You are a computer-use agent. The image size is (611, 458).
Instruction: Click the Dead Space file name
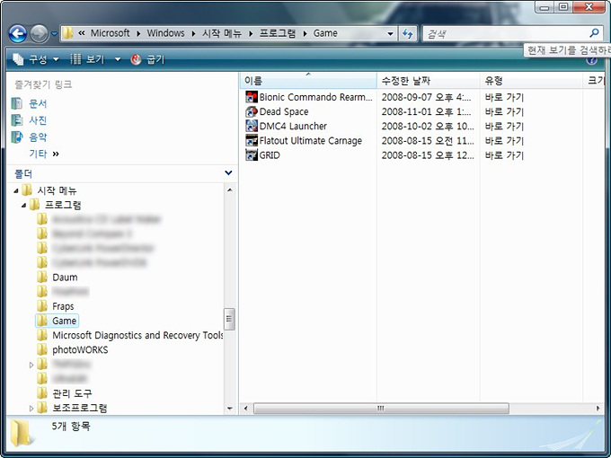(x=284, y=111)
